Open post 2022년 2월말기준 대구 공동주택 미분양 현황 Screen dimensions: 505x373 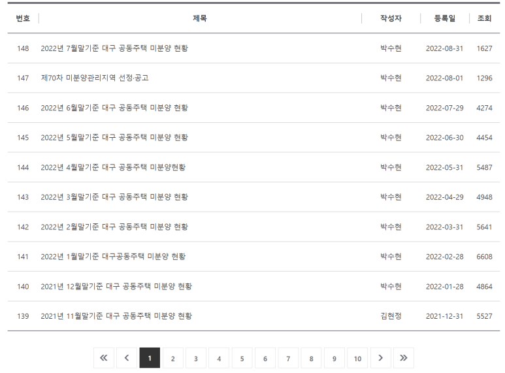coord(114,227)
